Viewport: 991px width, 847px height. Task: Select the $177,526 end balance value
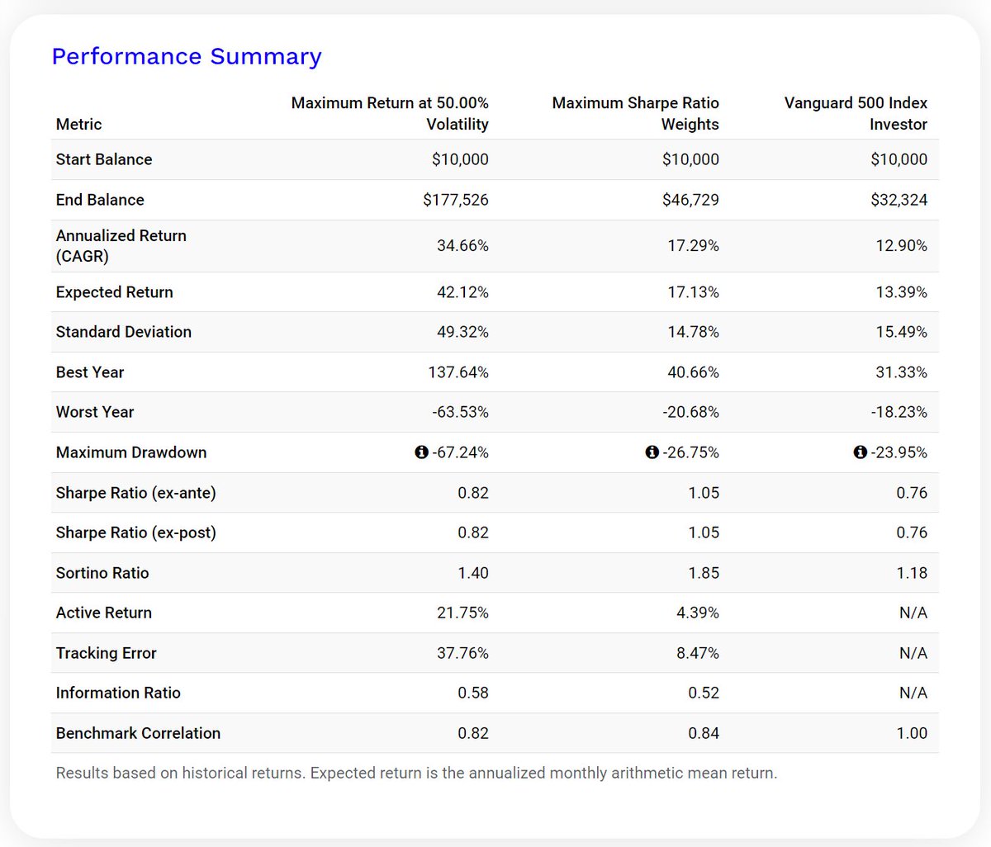tap(455, 200)
